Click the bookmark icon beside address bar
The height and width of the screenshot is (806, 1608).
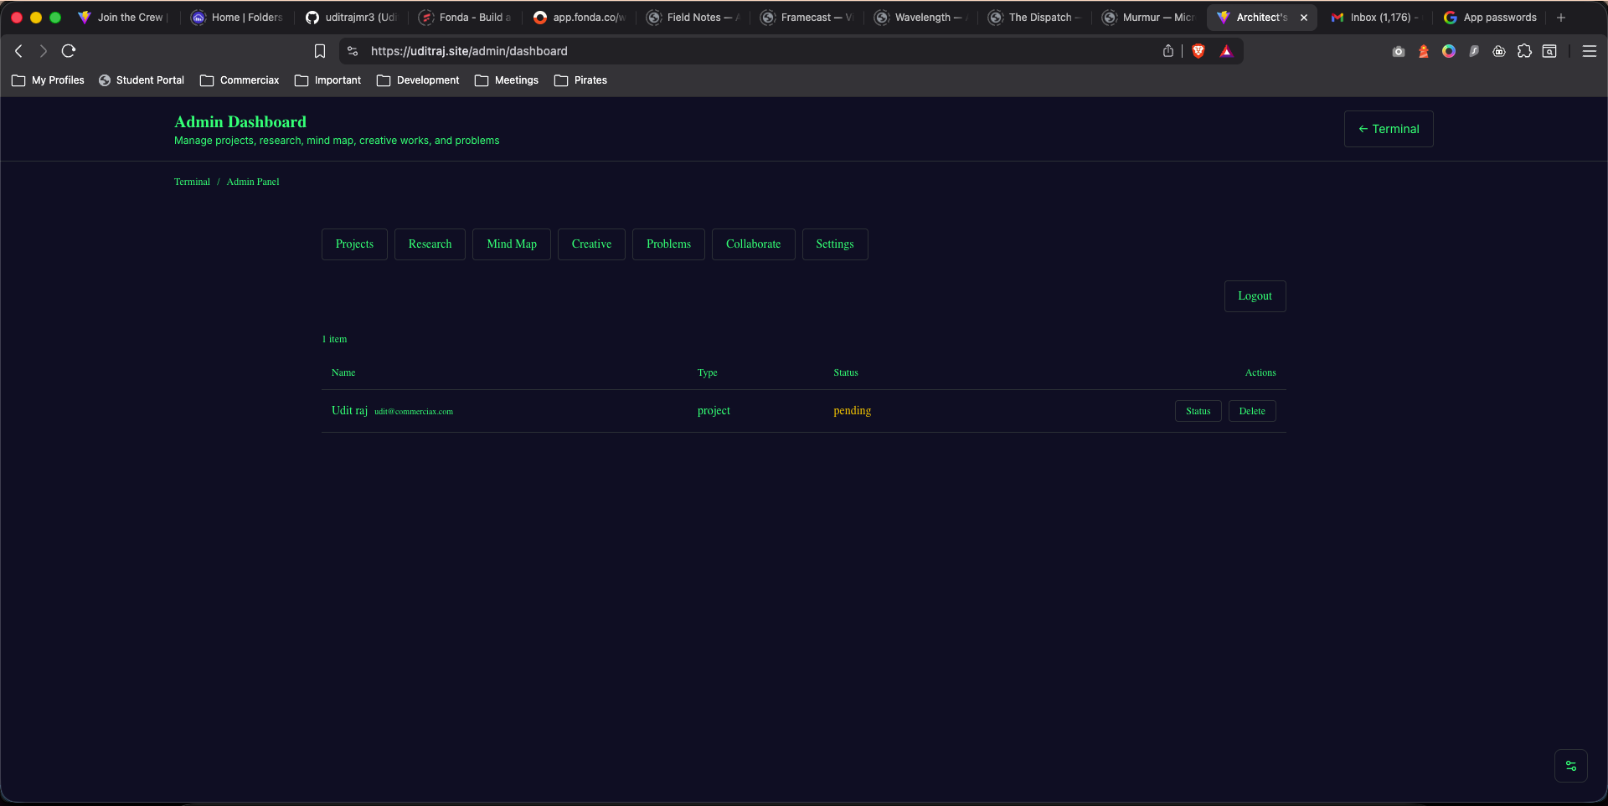[x=319, y=51]
